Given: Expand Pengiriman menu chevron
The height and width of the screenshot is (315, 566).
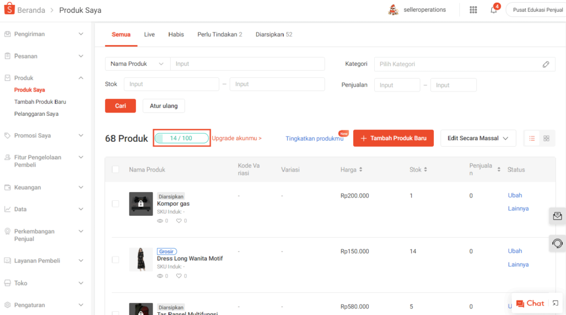Looking at the screenshot, I should (x=81, y=34).
